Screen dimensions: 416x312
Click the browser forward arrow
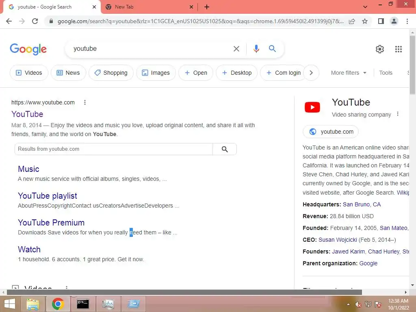(22, 21)
